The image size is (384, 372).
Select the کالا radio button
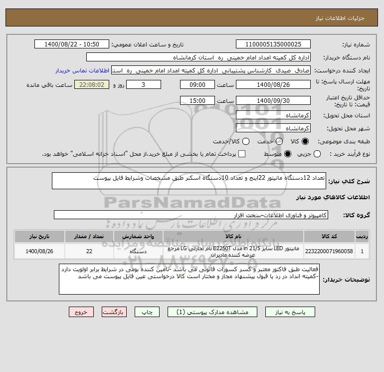(x=305, y=141)
